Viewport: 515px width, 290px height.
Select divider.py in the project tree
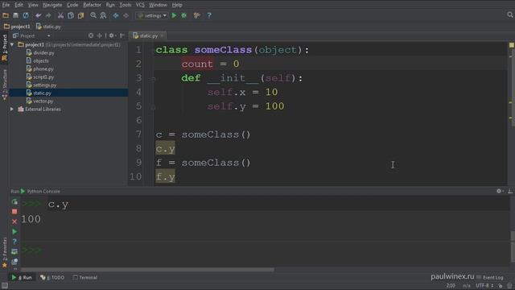pyautogui.click(x=40, y=52)
